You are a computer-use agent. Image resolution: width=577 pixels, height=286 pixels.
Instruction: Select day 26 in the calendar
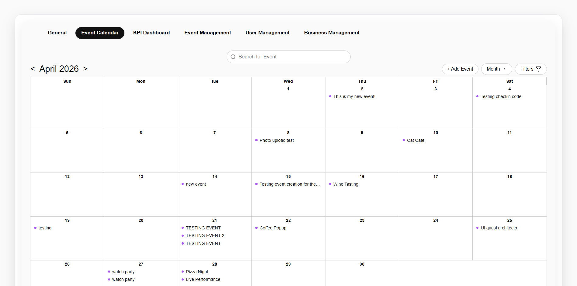coord(67,264)
